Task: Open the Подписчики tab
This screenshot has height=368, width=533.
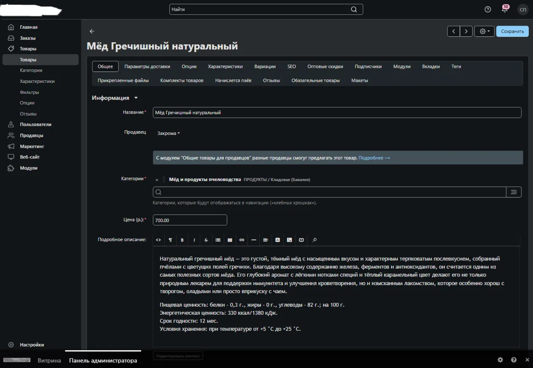Action: coord(368,66)
